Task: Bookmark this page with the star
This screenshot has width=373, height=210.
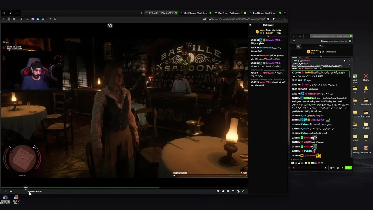Action: click(50, 19)
